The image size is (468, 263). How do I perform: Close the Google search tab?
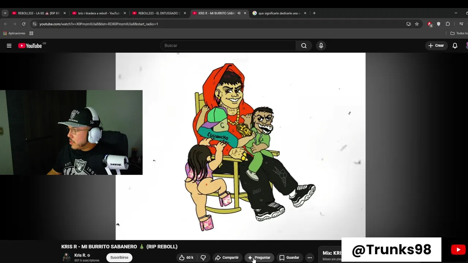305,13
